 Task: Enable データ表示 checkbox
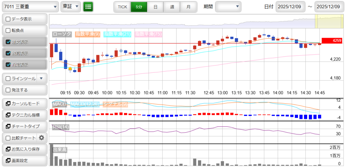8,19
